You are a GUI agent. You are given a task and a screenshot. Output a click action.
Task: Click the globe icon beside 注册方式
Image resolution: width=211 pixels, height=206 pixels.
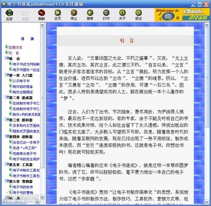pos(7,47)
